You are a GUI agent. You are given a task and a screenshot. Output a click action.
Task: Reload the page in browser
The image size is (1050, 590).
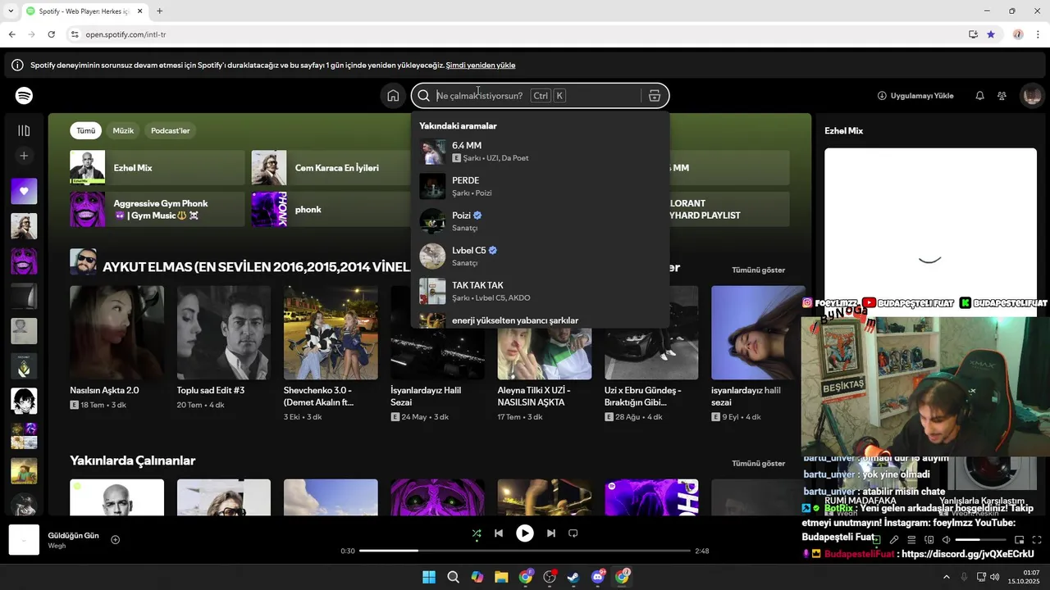pos(51,34)
